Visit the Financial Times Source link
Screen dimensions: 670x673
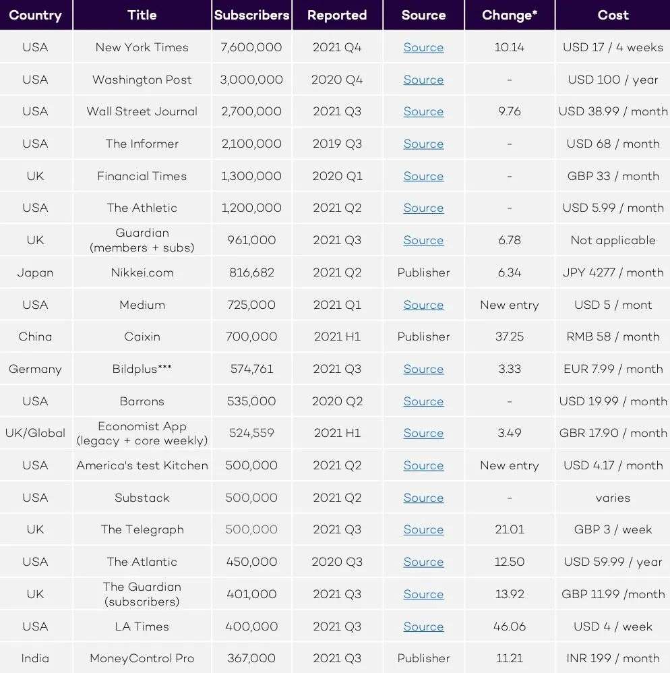pyautogui.click(x=423, y=176)
